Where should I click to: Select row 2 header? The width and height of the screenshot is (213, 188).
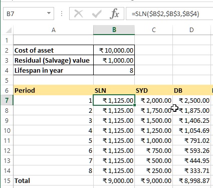point(7,50)
